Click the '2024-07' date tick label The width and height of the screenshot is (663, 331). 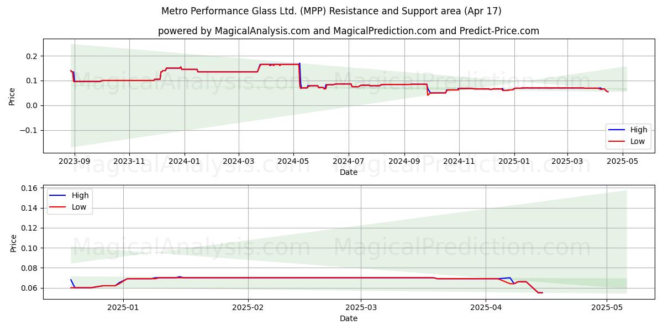pyautogui.click(x=349, y=161)
